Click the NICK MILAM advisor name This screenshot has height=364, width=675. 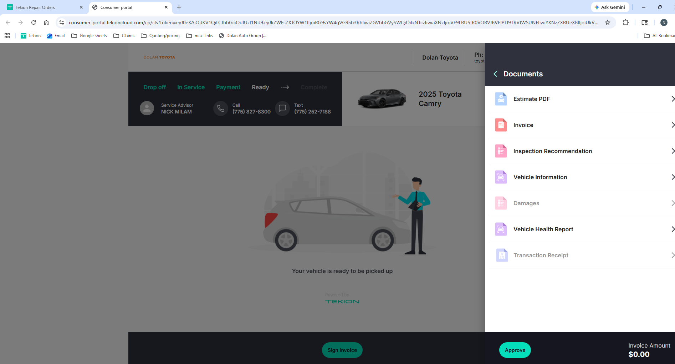[176, 112]
